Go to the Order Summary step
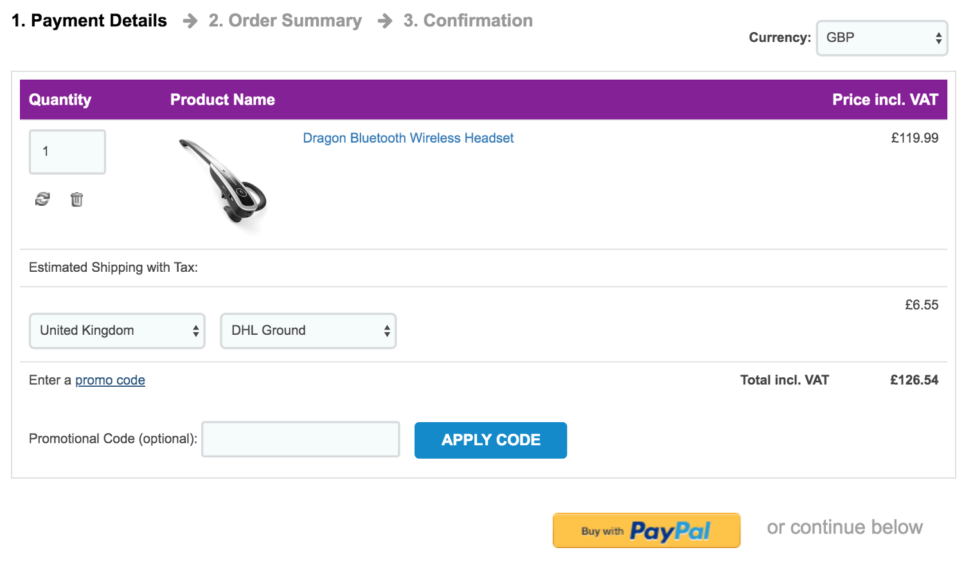Viewport: 964px width, 568px height. [285, 21]
